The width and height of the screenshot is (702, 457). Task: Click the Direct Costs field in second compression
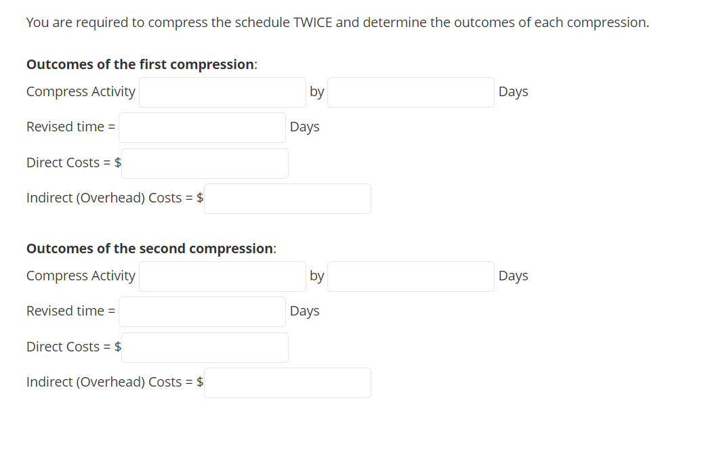tap(204, 347)
